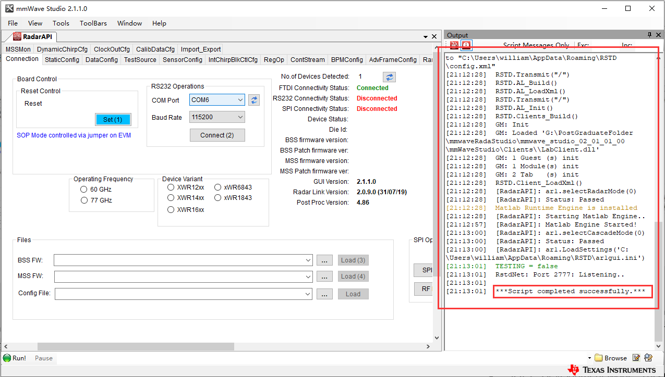Click '***Script completed successfully.***' output line
Image resolution: width=665 pixels, height=377 pixels.
point(571,291)
